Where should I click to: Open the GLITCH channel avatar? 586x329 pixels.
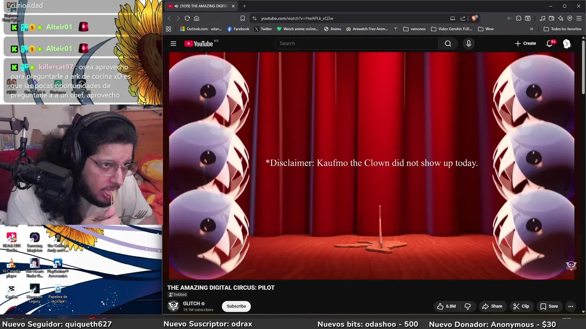[173, 306]
